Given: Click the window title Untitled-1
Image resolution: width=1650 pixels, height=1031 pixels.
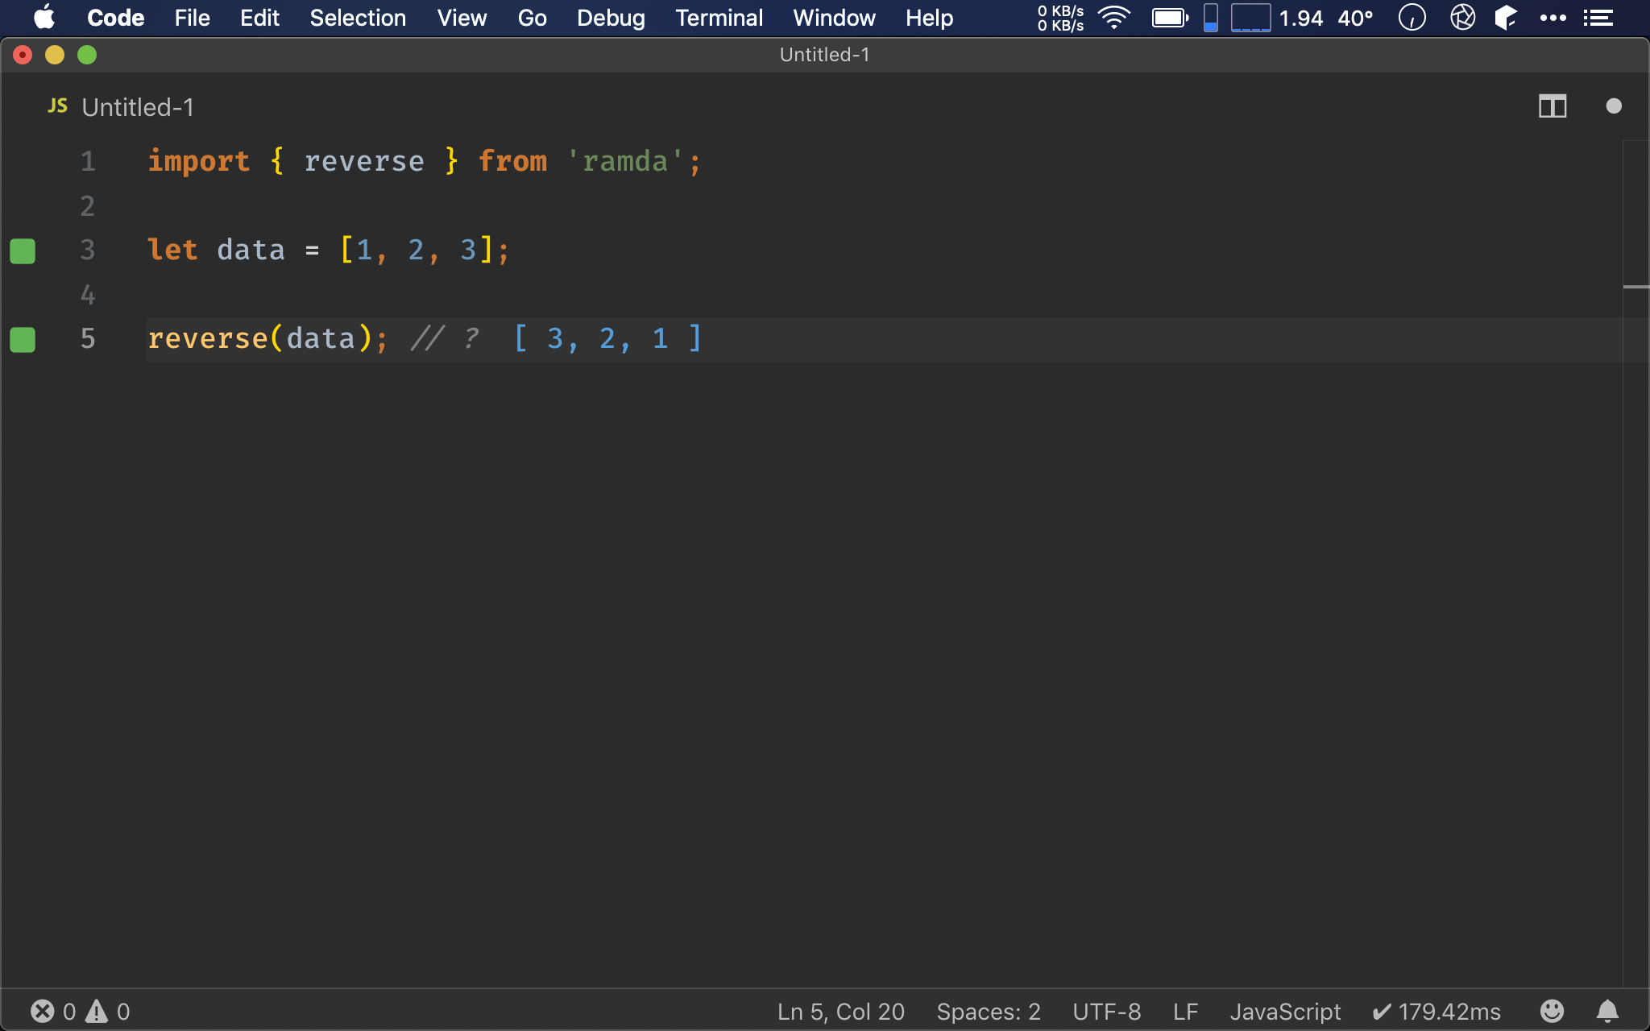Looking at the screenshot, I should (825, 55).
